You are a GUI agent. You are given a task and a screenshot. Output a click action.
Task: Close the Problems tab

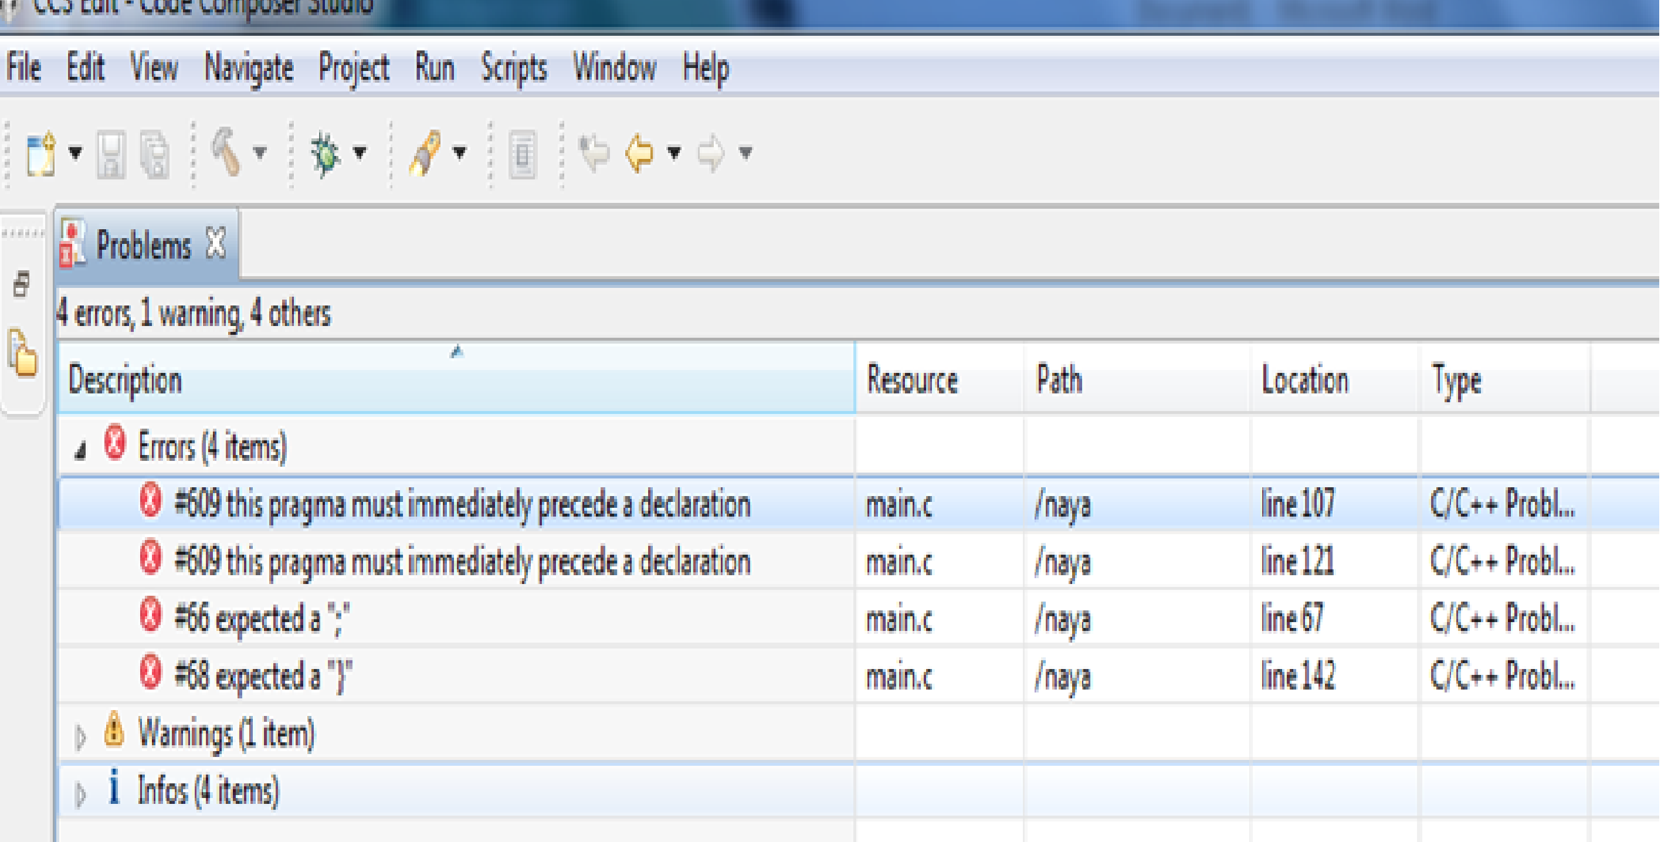click(x=216, y=244)
